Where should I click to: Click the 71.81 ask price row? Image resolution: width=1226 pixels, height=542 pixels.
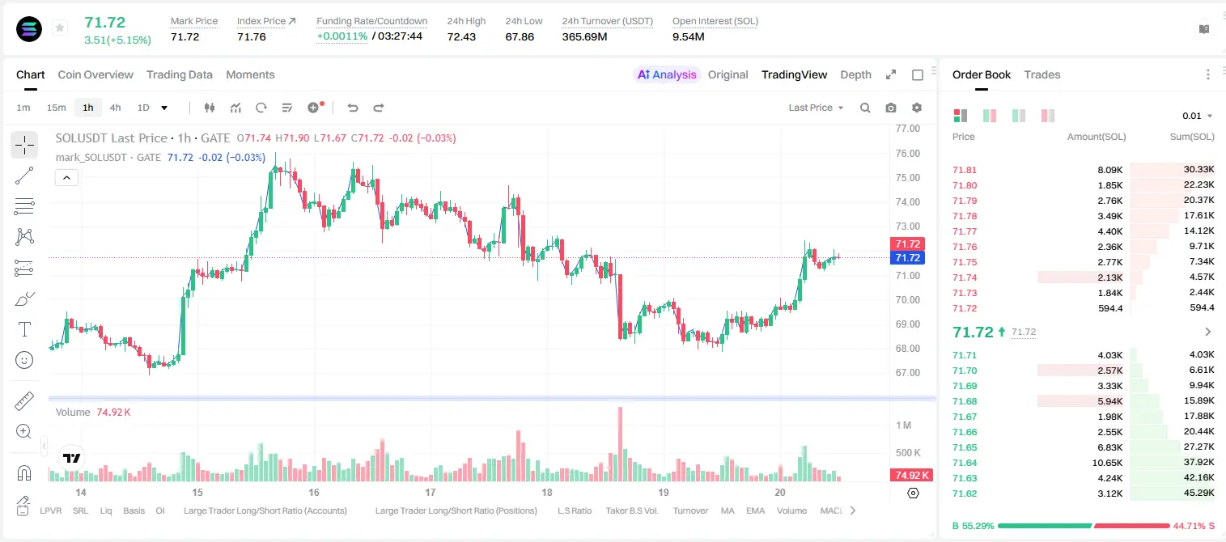(x=1084, y=170)
